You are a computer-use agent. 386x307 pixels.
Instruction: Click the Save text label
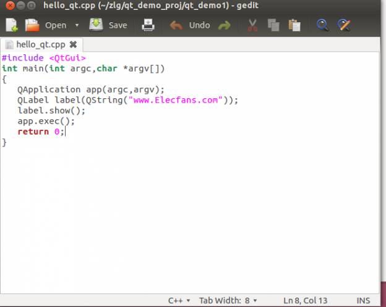click(x=118, y=25)
